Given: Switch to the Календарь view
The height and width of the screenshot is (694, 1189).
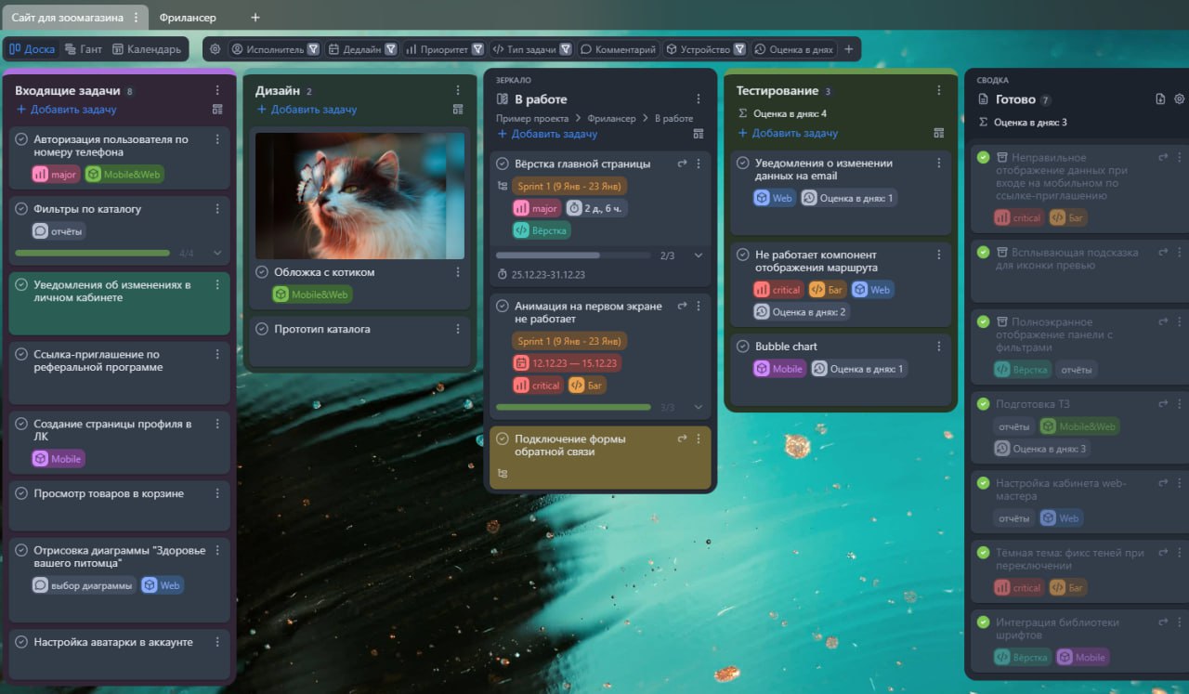Looking at the screenshot, I should click(147, 49).
